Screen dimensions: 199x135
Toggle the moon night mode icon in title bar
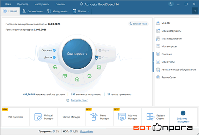pyautogui.click(x=171, y=4)
